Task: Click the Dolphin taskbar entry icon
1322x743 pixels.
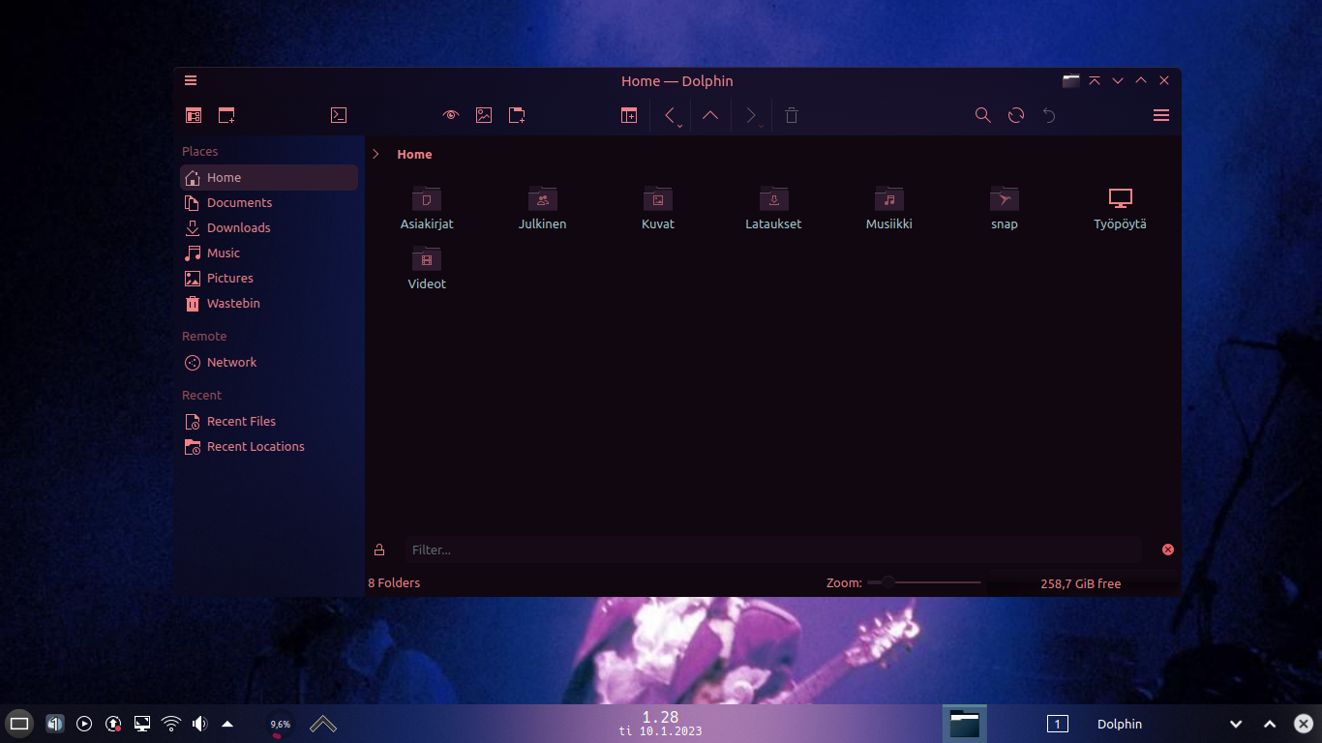Action: click(965, 724)
